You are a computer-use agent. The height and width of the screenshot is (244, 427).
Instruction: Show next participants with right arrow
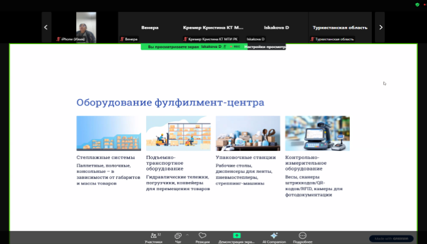click(x=380, y=27)
